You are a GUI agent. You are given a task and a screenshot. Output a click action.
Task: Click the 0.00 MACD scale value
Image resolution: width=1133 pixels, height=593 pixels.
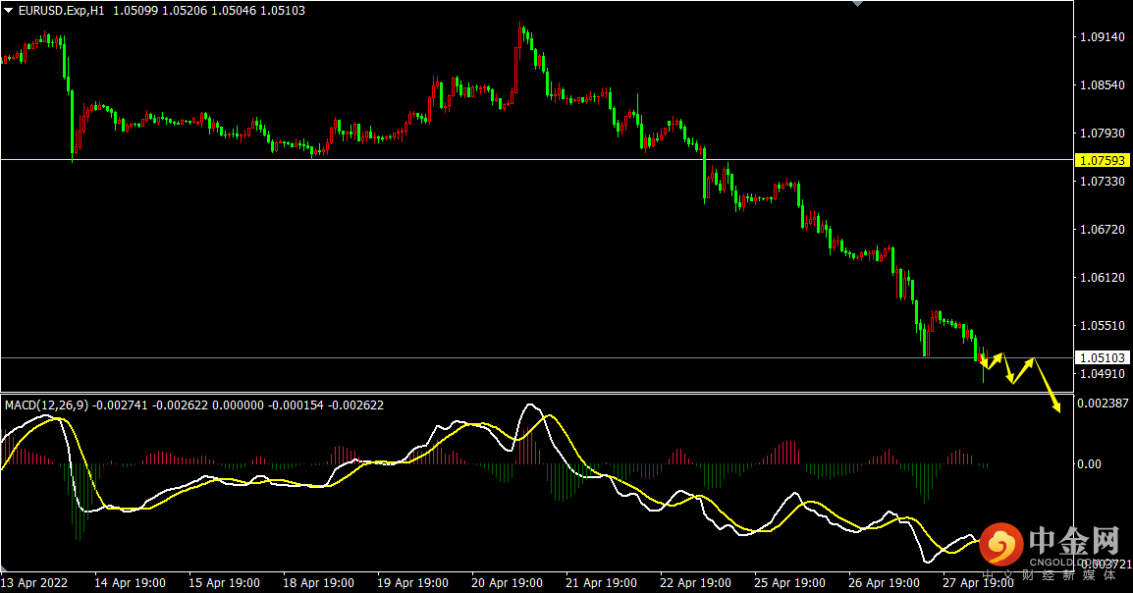(x=1089, y=464)
